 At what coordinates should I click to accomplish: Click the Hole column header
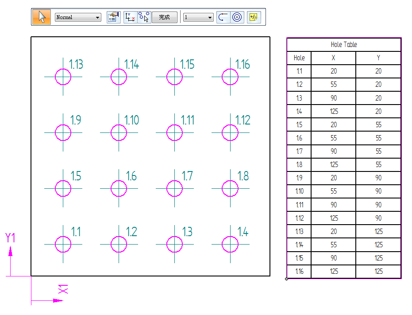point(299,58)
